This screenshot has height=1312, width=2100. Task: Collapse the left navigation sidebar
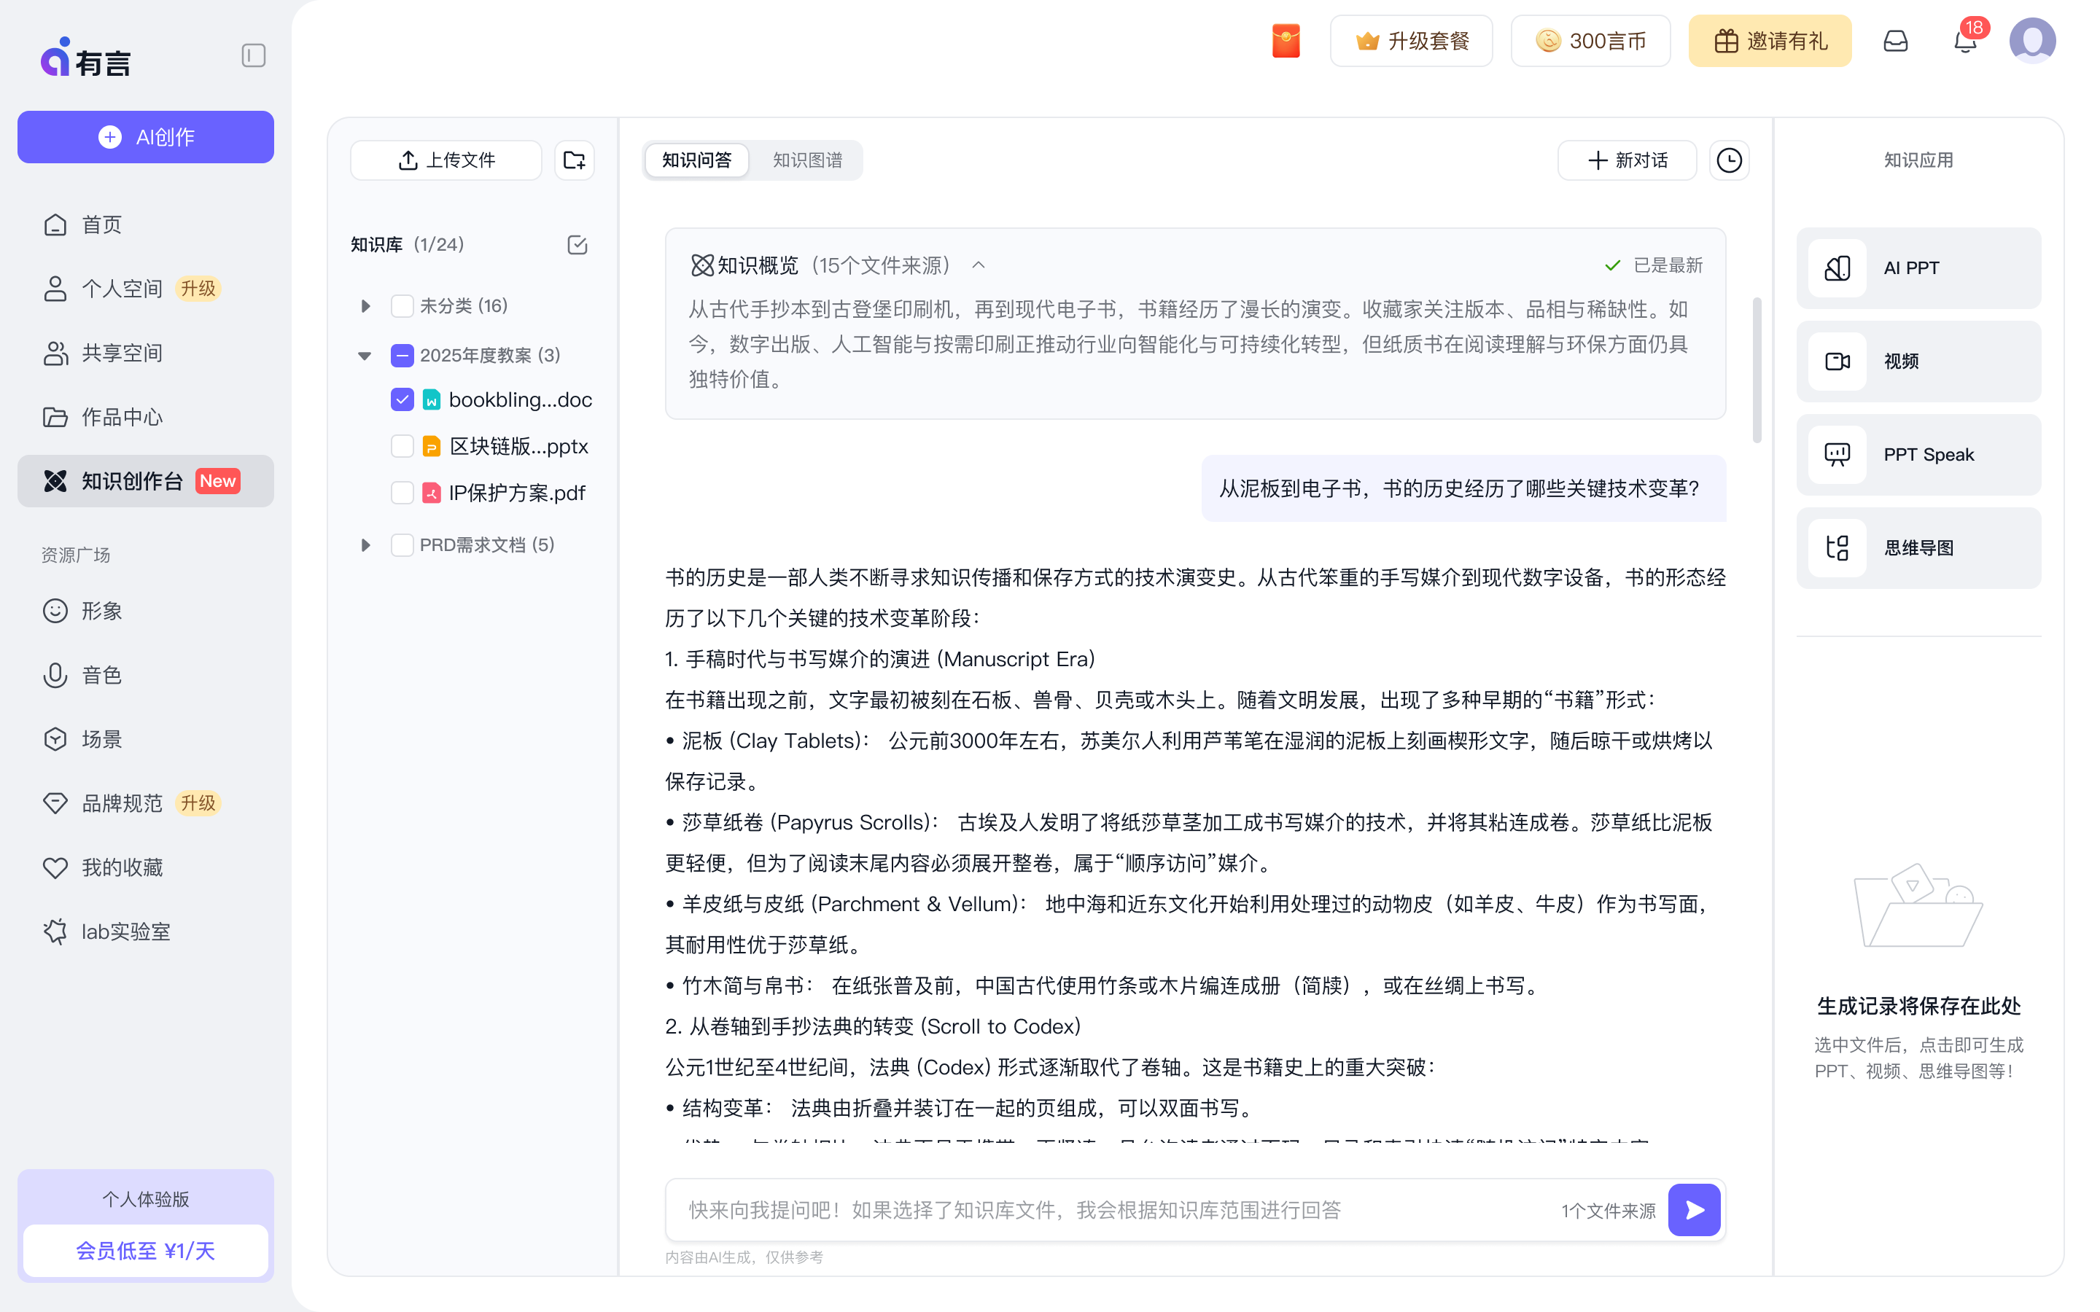point(252,55)
